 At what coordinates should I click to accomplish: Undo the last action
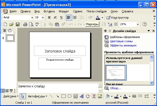click(x=71, y=24)
